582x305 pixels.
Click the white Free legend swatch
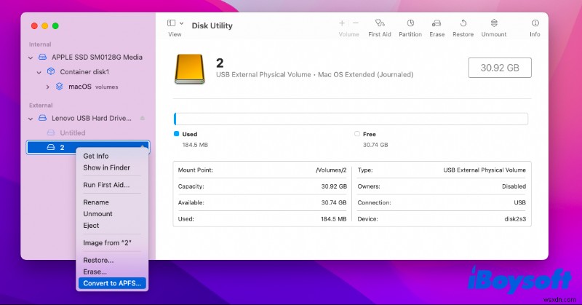357,134
